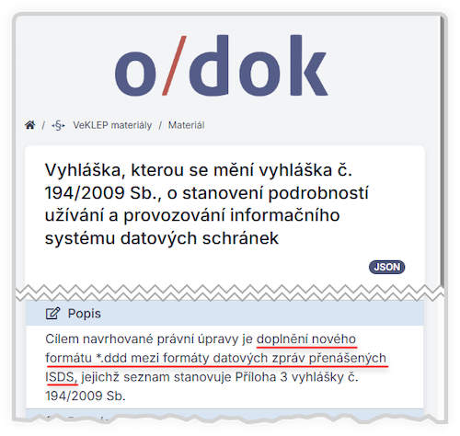Click the '*.ddd' format text in description

pos(111,358)
